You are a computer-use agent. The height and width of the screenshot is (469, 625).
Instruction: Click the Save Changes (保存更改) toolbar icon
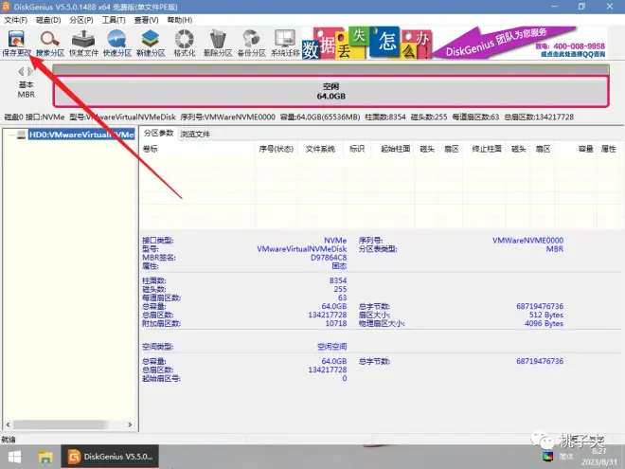16,43
